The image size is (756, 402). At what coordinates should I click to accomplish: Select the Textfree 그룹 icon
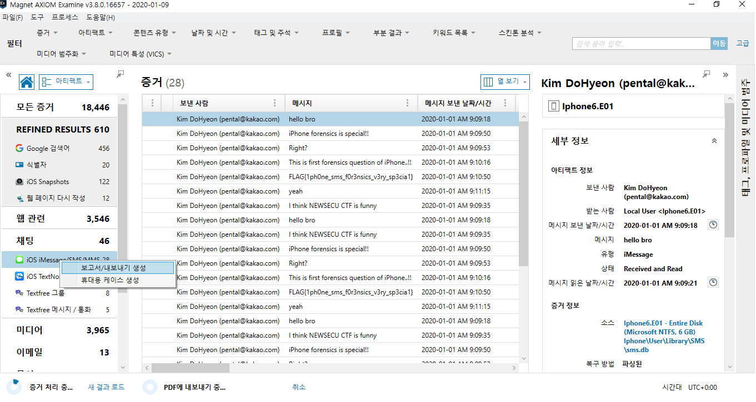pos(19,293)
